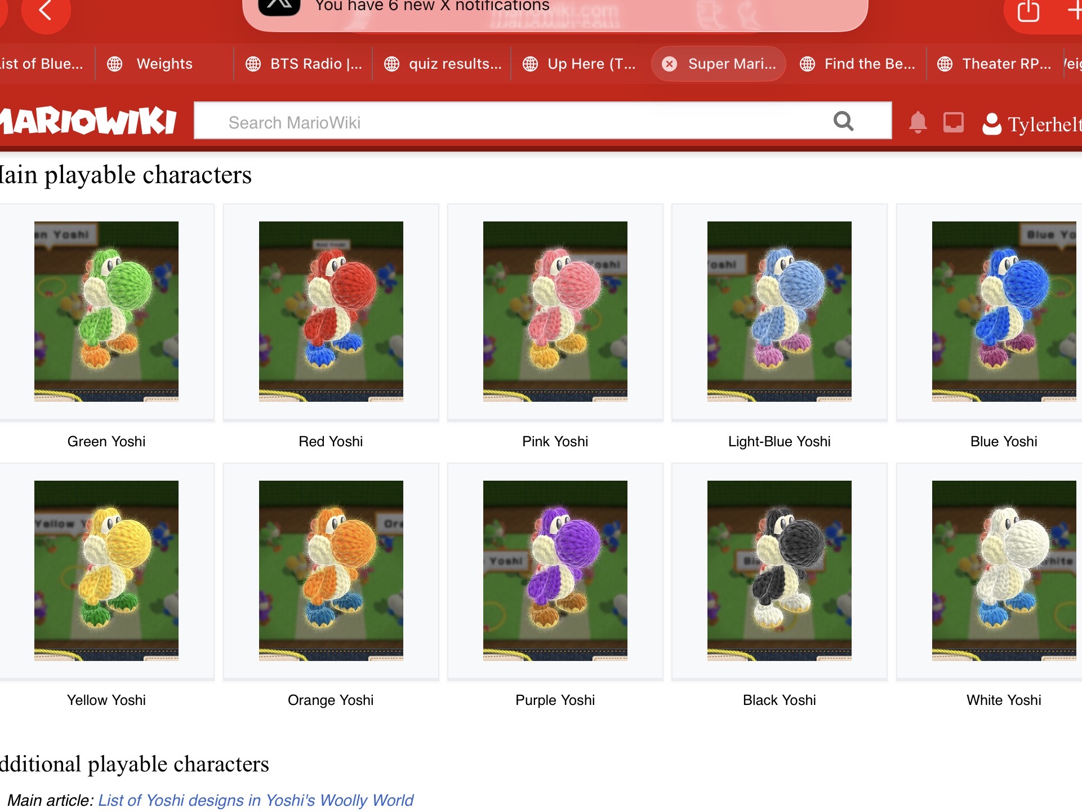1082x812 pixels.
Task: Open the Purple Yoshi thumbnail image
Action: [555, 570]
